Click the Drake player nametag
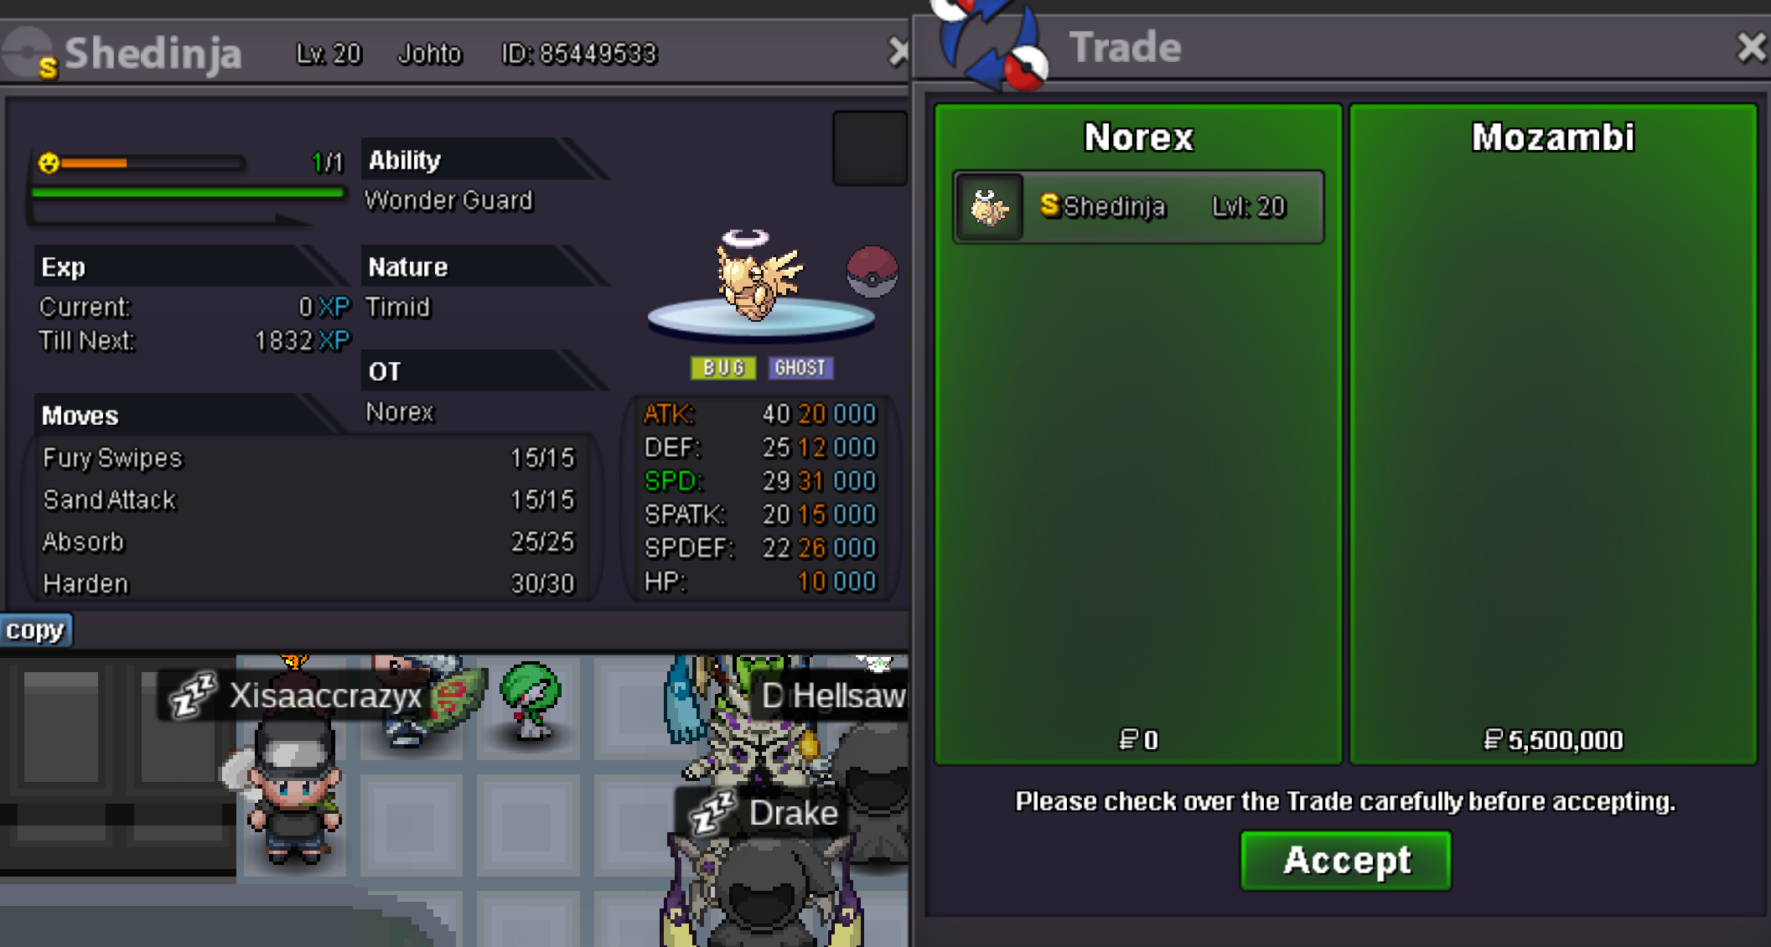 click(x=763, y=812)
